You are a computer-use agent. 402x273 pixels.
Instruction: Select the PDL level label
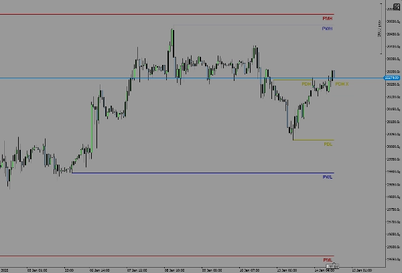pyautogui.click(x=328, y=144)
